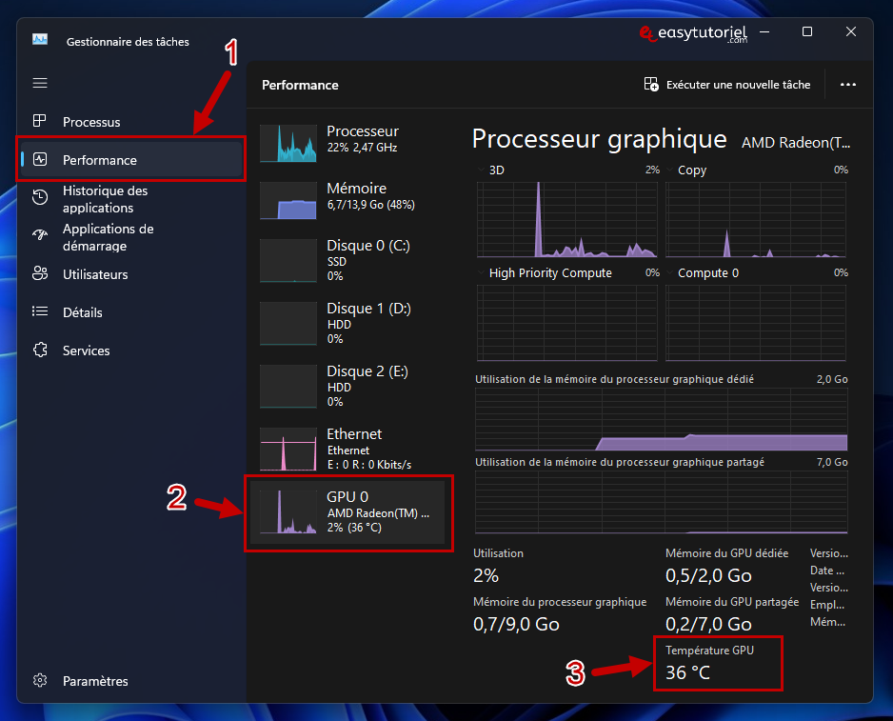Click the Copy engine usage graph
The height and width of the screenshot is (721, 893).
(x=756, y=220)
